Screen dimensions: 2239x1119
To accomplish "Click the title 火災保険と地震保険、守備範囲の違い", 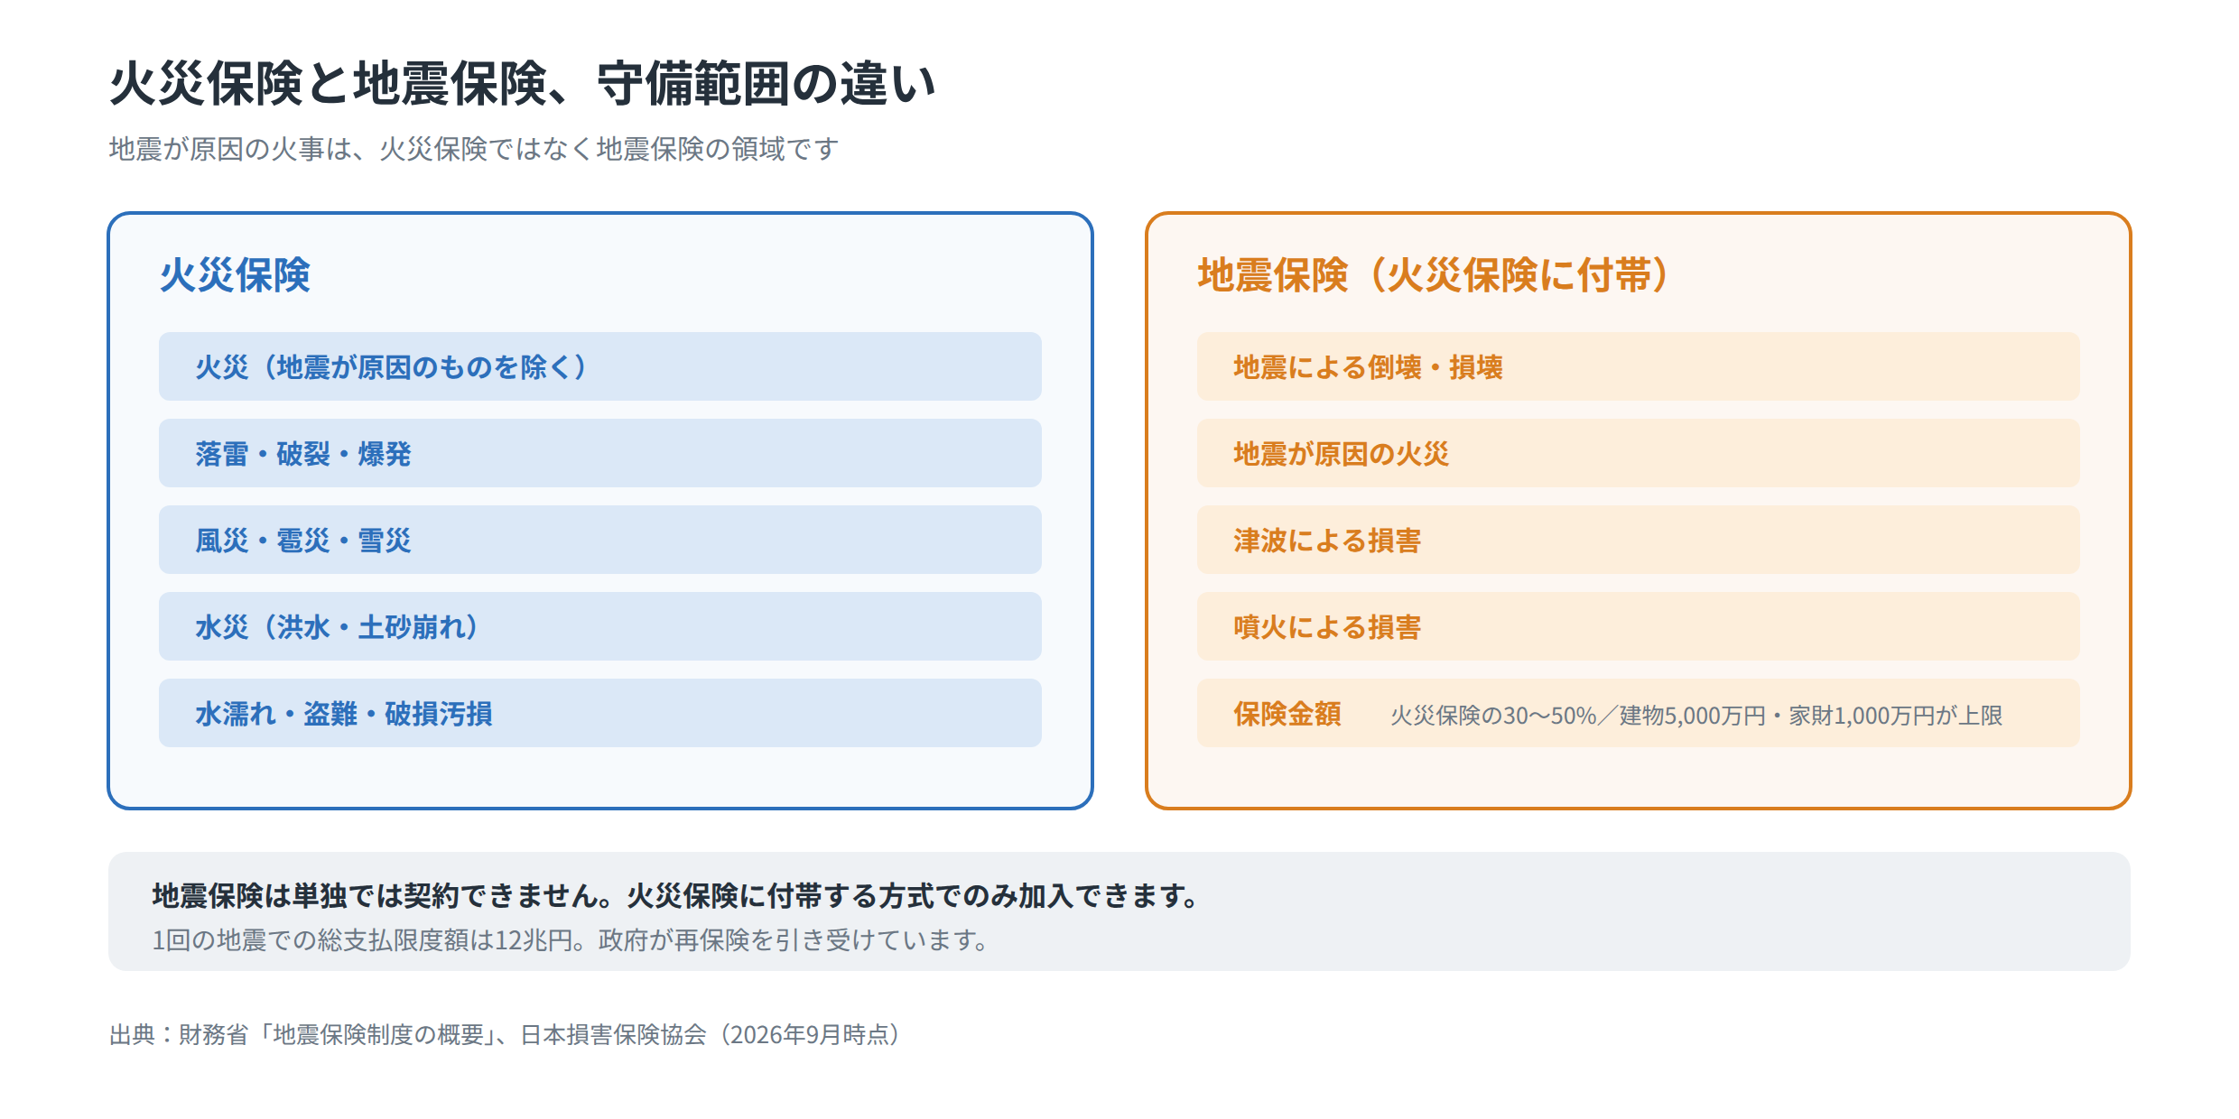I will click(522, 84).
